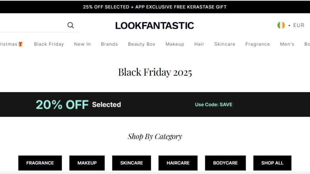
Task: Click the FRAGRANCE category button
Action: pos(40,163)
